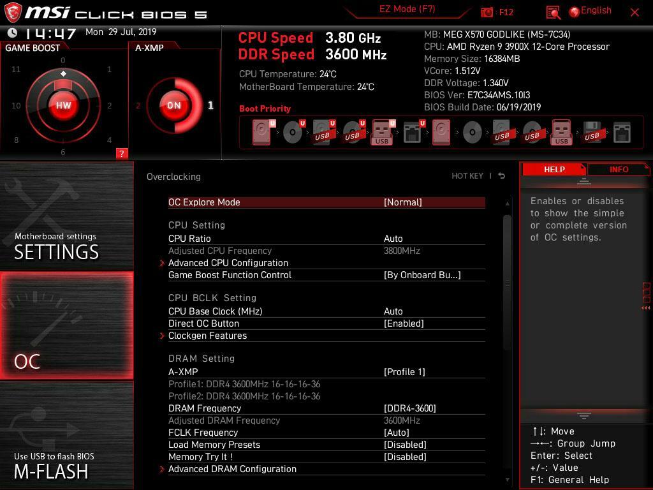Select A-XMP profile number 2
Viewport: 653px width, 490px height.
pos(138,105)
